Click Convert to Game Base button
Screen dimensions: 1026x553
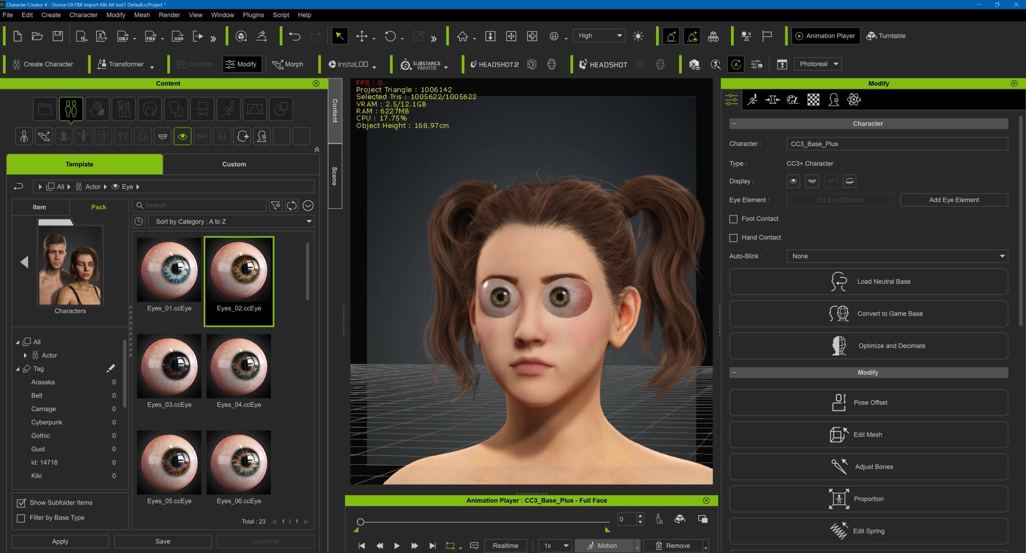pos(869,313)
